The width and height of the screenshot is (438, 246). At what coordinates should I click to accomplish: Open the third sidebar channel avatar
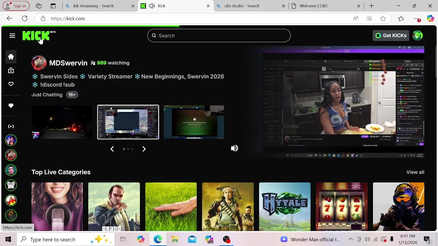click(x=11, y=170)
